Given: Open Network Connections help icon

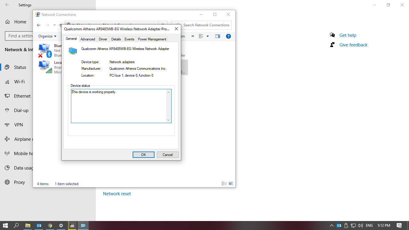Looking at the screenshot, I should click(228, 36).
